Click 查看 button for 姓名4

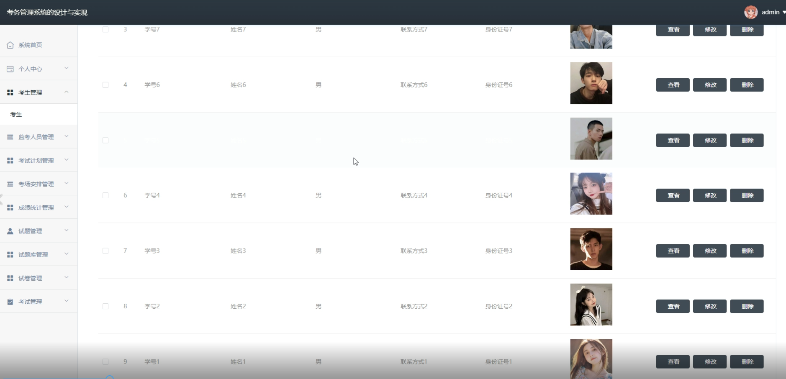point(672,195)
